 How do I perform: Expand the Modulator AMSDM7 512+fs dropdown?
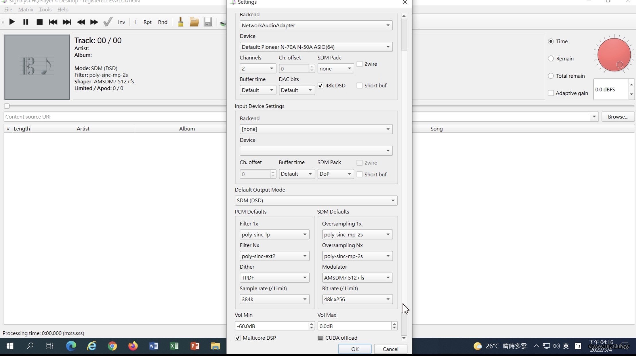tap(387, 277)
